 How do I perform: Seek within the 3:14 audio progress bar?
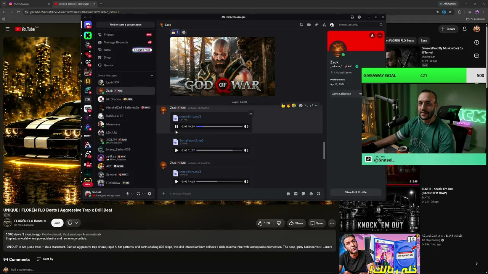tap(220, 182)
